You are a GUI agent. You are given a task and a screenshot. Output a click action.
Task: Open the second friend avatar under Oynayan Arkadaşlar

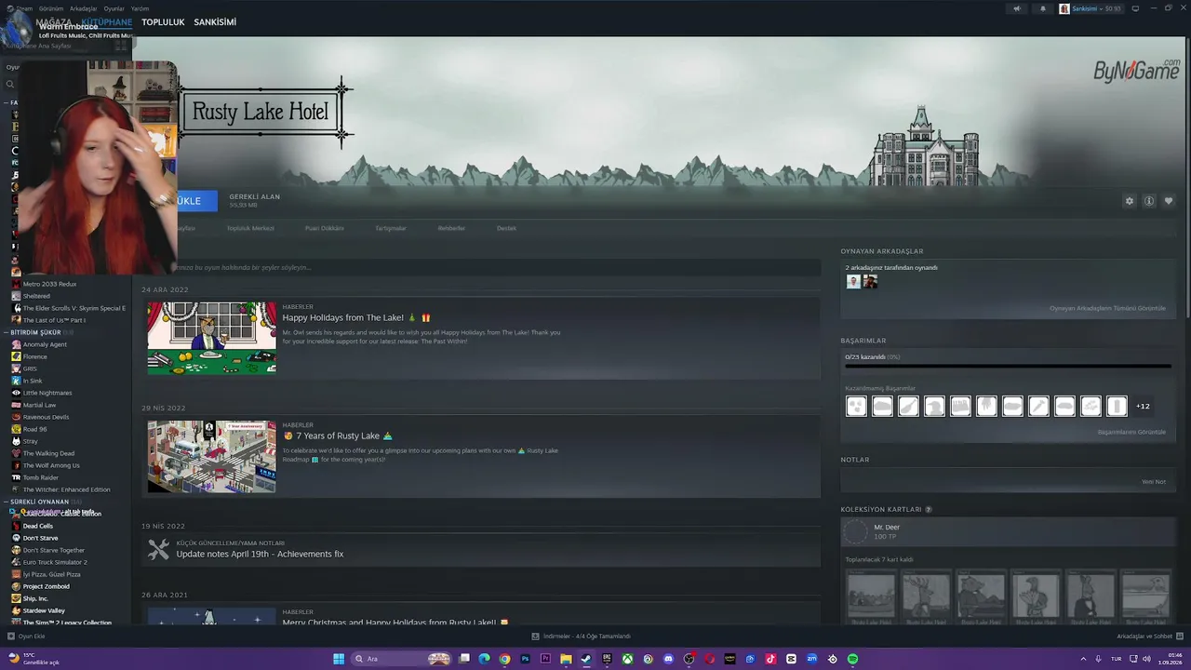[870, 281]
